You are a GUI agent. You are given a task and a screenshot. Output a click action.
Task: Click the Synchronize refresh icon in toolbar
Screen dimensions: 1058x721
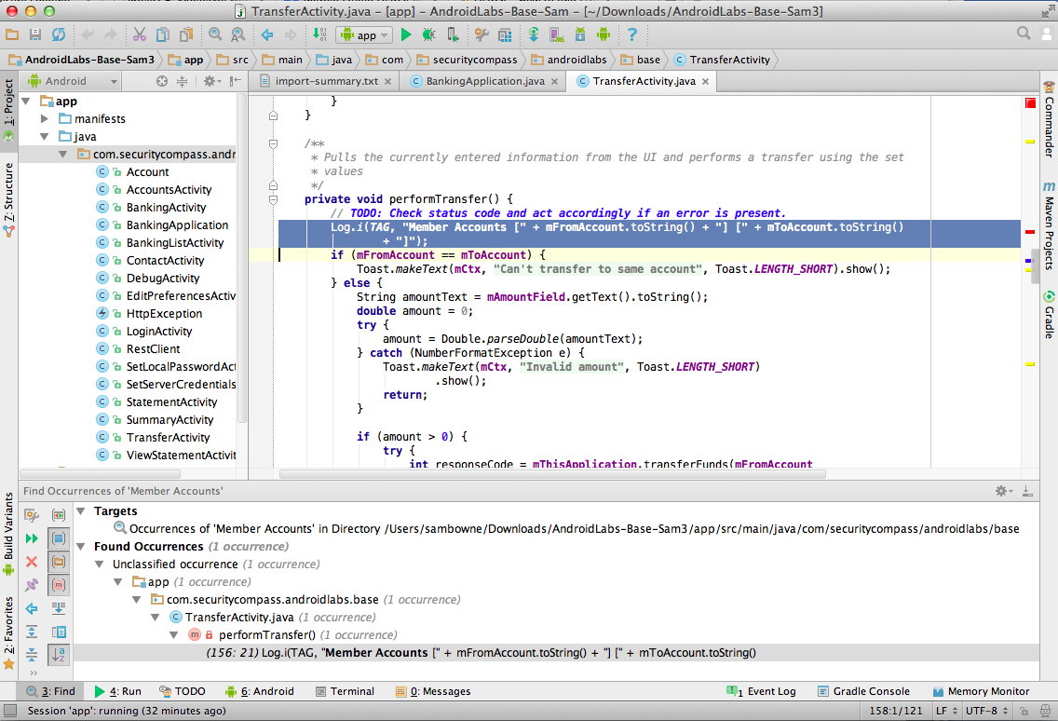click(59, 34)
